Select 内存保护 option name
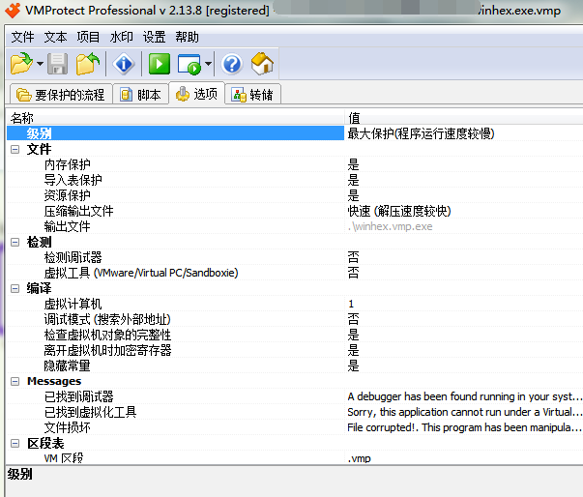Viewport: 583px width, 497px height. [68, 164]
